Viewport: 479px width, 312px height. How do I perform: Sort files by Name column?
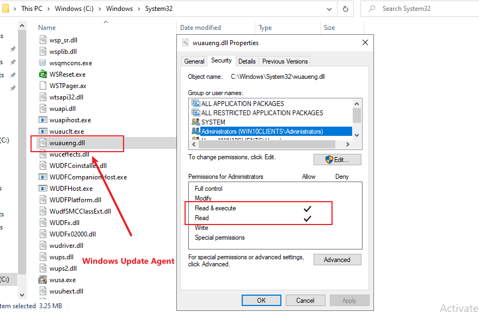click(x=47, y=27)
